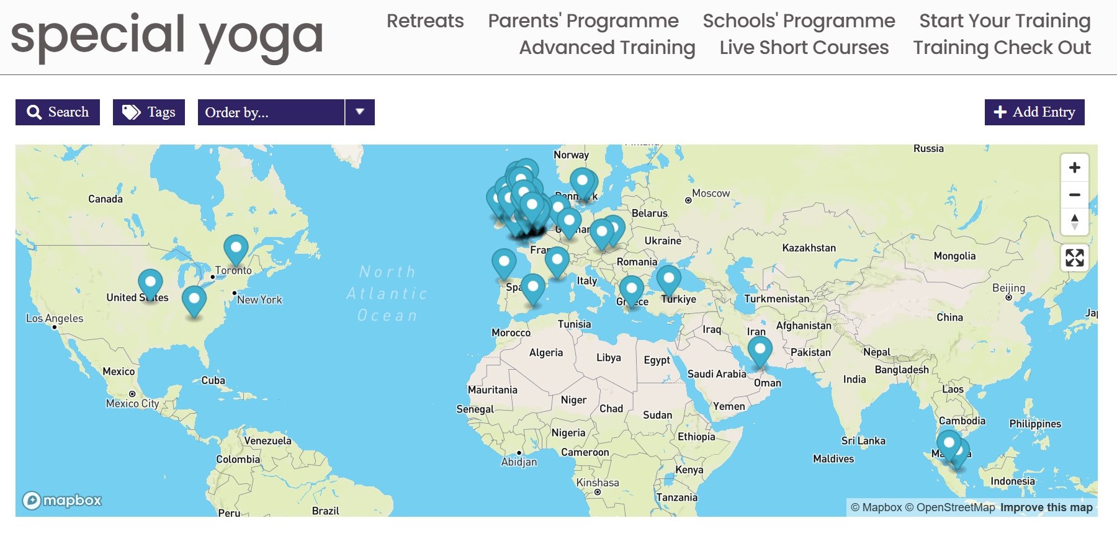Go to Parents' Programme page
Image resolution: width=1117 pixels, height=536 pixels.
point(583,21)
